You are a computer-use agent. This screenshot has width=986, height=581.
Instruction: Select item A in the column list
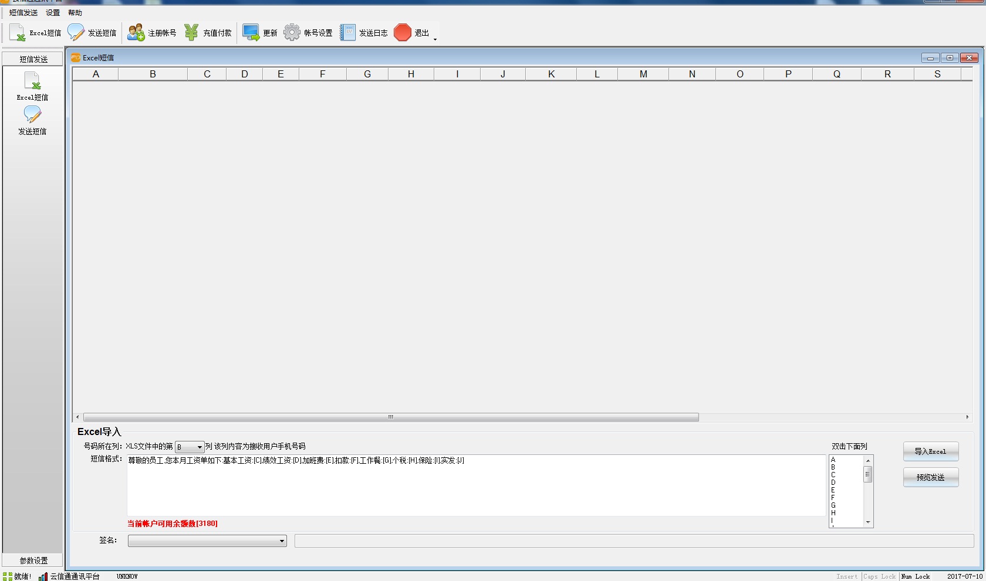pos(833,460)
